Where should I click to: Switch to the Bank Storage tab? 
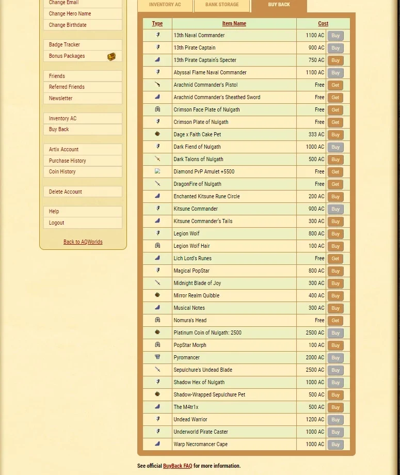pos(222,5)
